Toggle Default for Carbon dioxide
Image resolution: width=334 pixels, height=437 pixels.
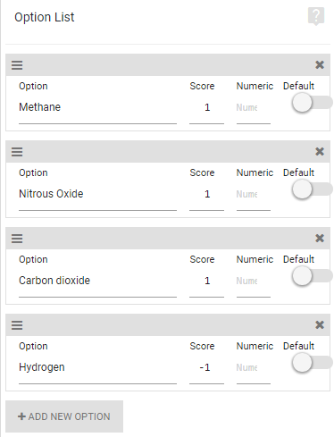click(x=312, y=276)
